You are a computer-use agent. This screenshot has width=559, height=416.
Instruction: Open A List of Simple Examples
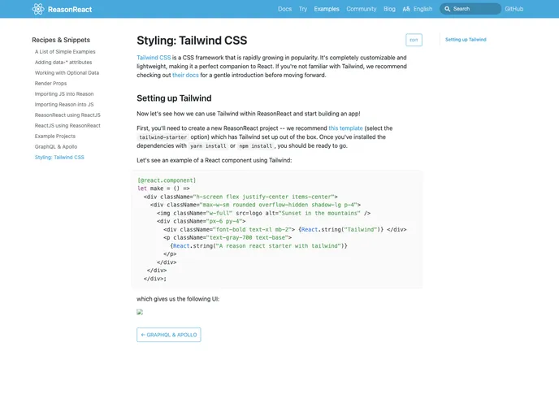click(65, 52)
